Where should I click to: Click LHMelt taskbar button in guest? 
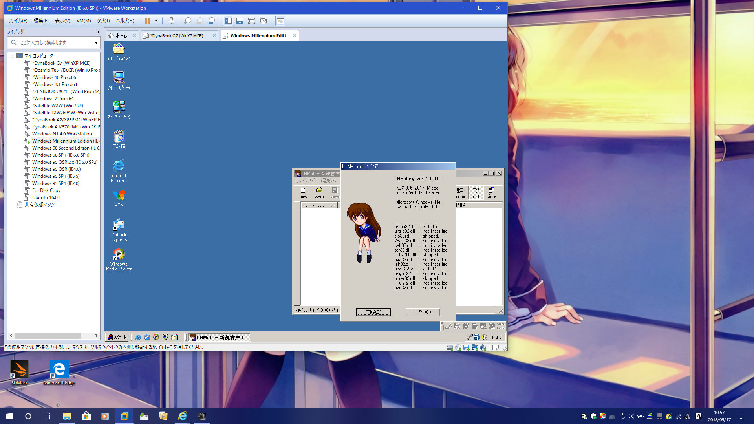click(219, 337)
